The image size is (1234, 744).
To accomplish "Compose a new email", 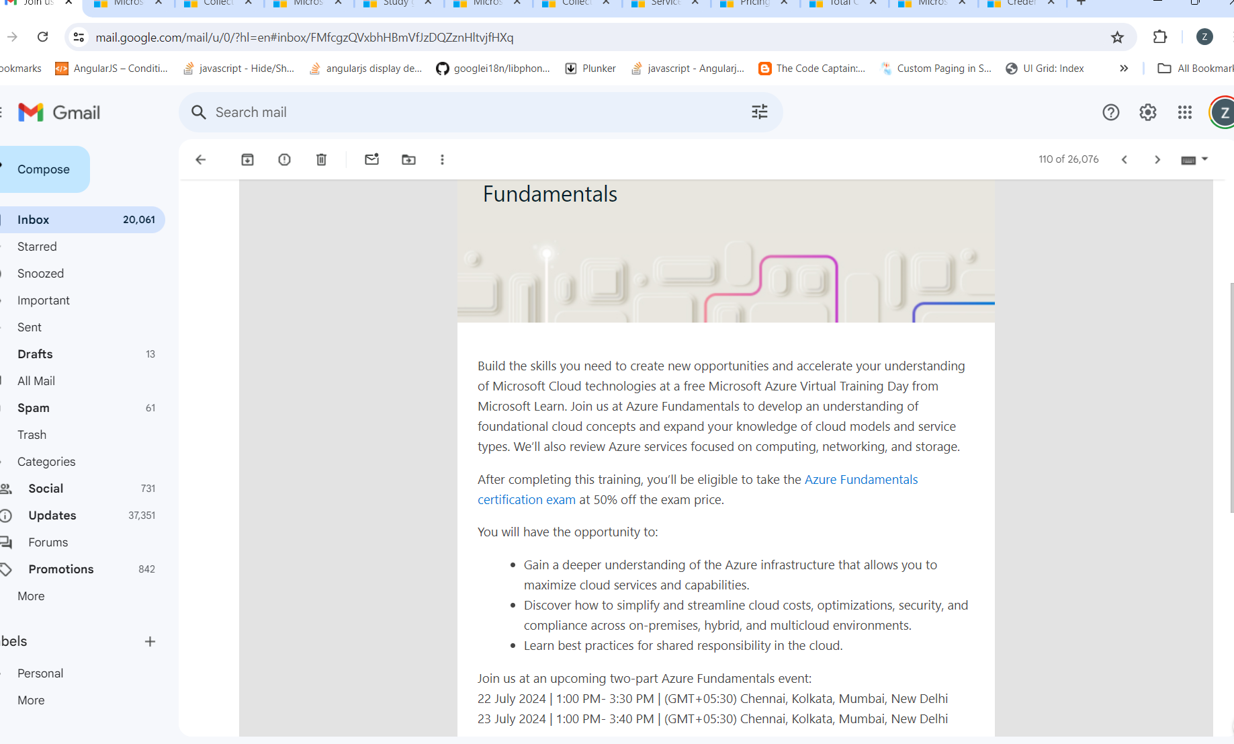I will (43, 169).
